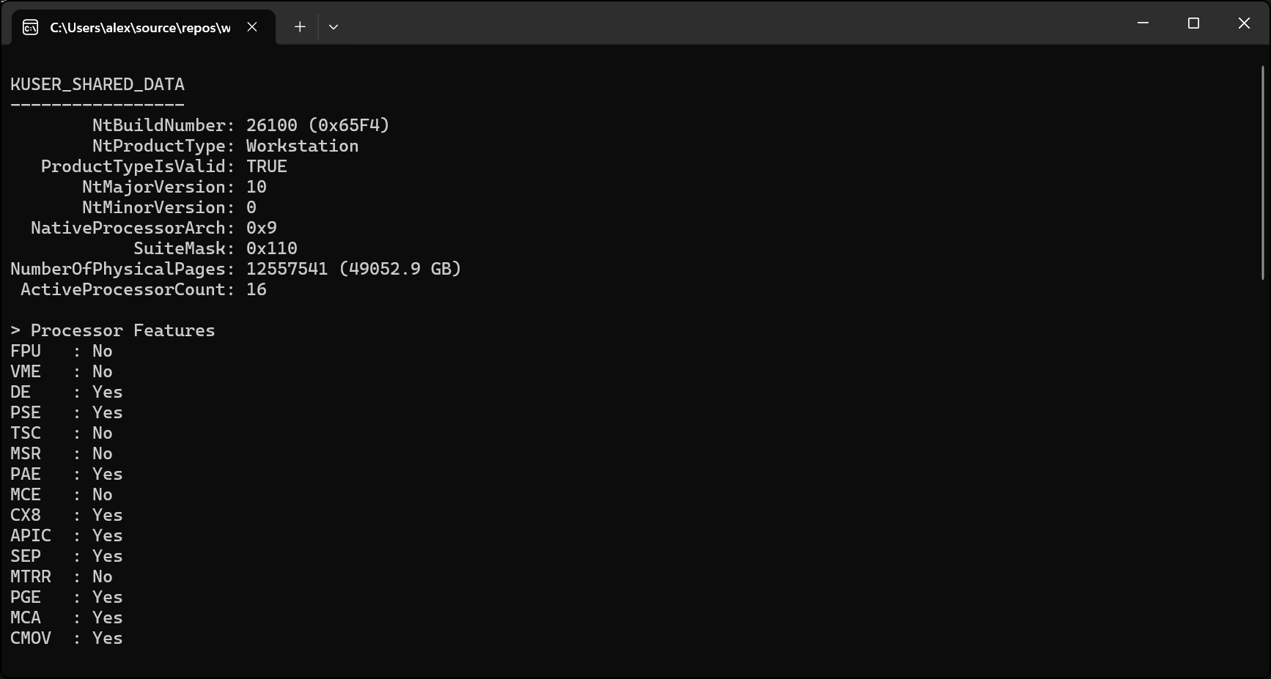Image resolution: width=1271 pixels, height=679 pixels.
Task: Click the CX8 feature row
Action: pyautogui.click(x=67, y=515)
